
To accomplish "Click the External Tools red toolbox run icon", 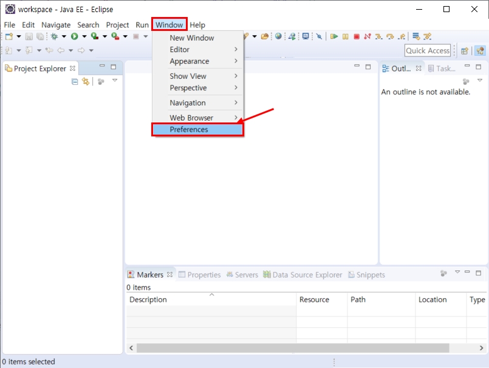I will [115, 36].
